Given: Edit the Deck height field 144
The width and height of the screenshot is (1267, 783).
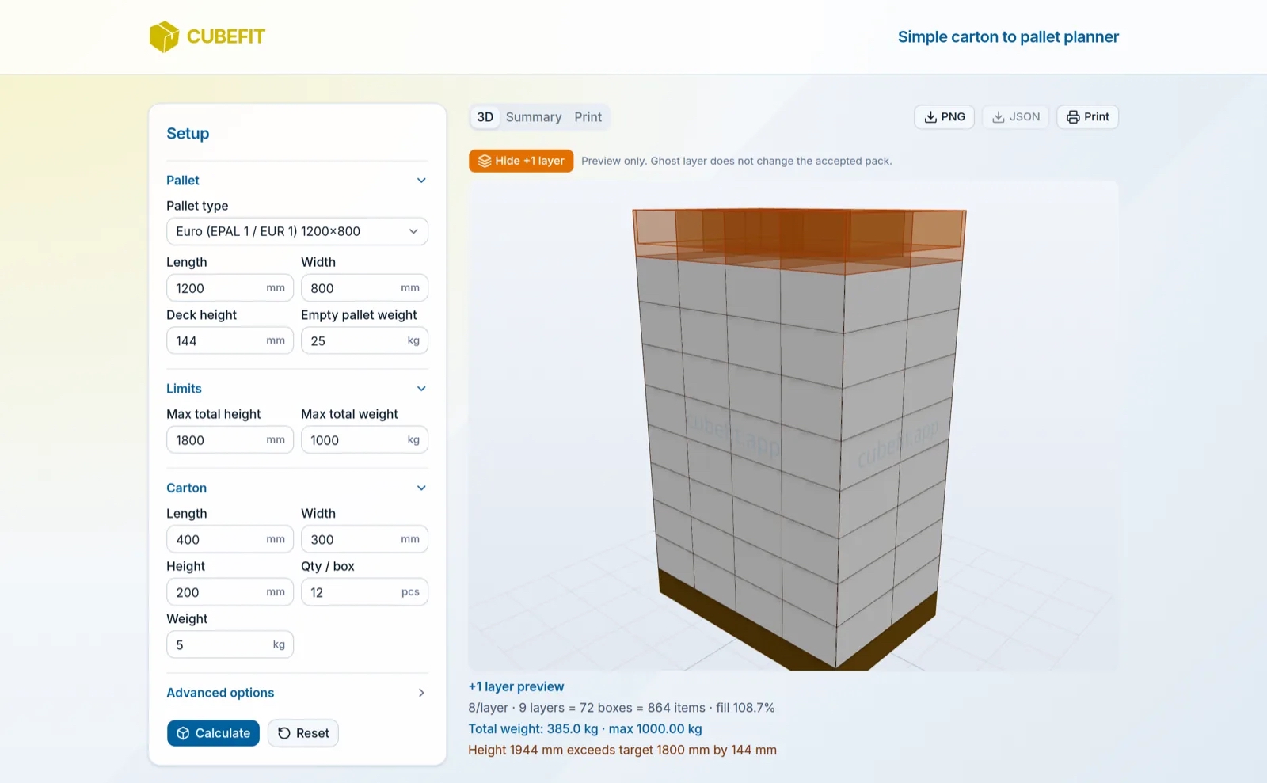Looking at the screenshot, I should pos(230,340).
